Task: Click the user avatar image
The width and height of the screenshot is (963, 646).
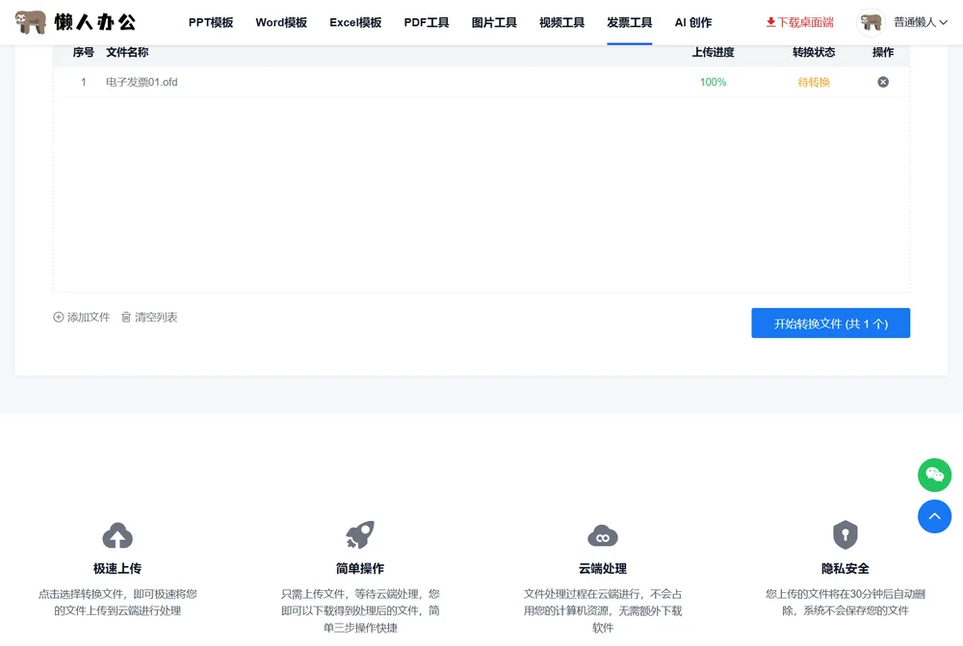Action: click(x=871, y=23)
